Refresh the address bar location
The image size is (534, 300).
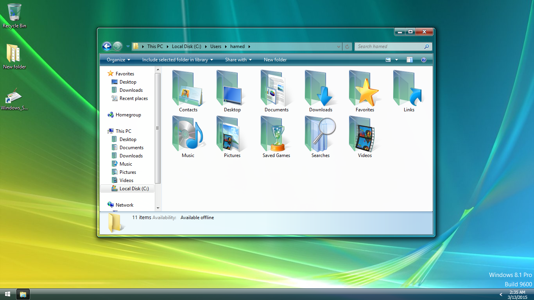point(347,46)
